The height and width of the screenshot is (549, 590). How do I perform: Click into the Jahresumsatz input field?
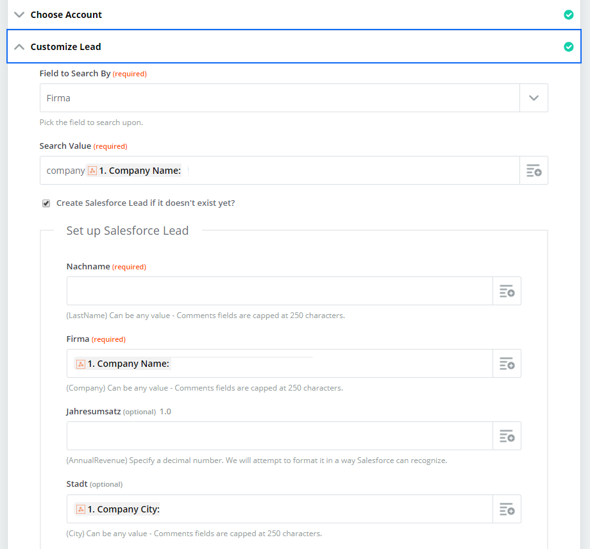coord(280,435)
